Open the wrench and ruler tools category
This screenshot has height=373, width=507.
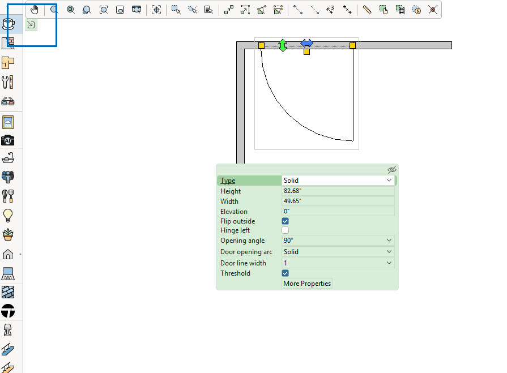pyautogui.click(x=8, y=82)
